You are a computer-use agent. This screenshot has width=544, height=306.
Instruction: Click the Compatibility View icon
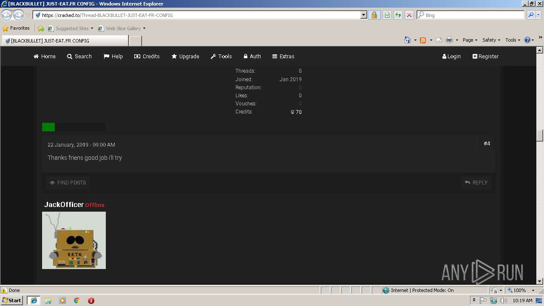pos(387,15)
